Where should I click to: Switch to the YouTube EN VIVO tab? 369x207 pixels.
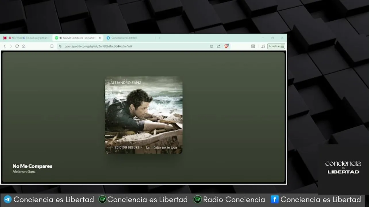(26, 38)
